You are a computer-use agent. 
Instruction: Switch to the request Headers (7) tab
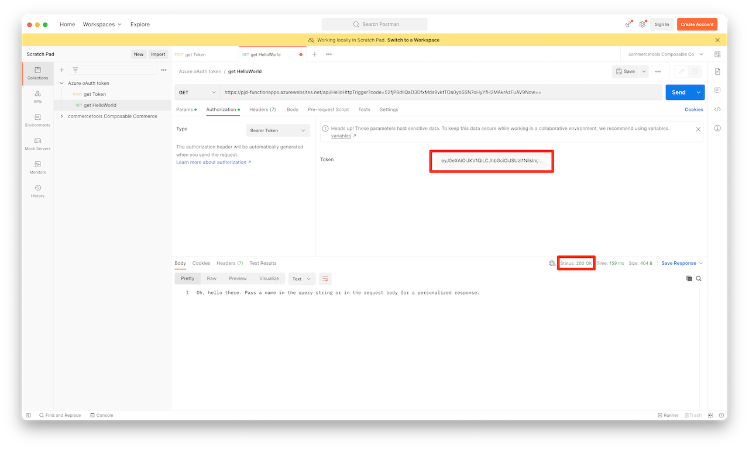point(262,109)
